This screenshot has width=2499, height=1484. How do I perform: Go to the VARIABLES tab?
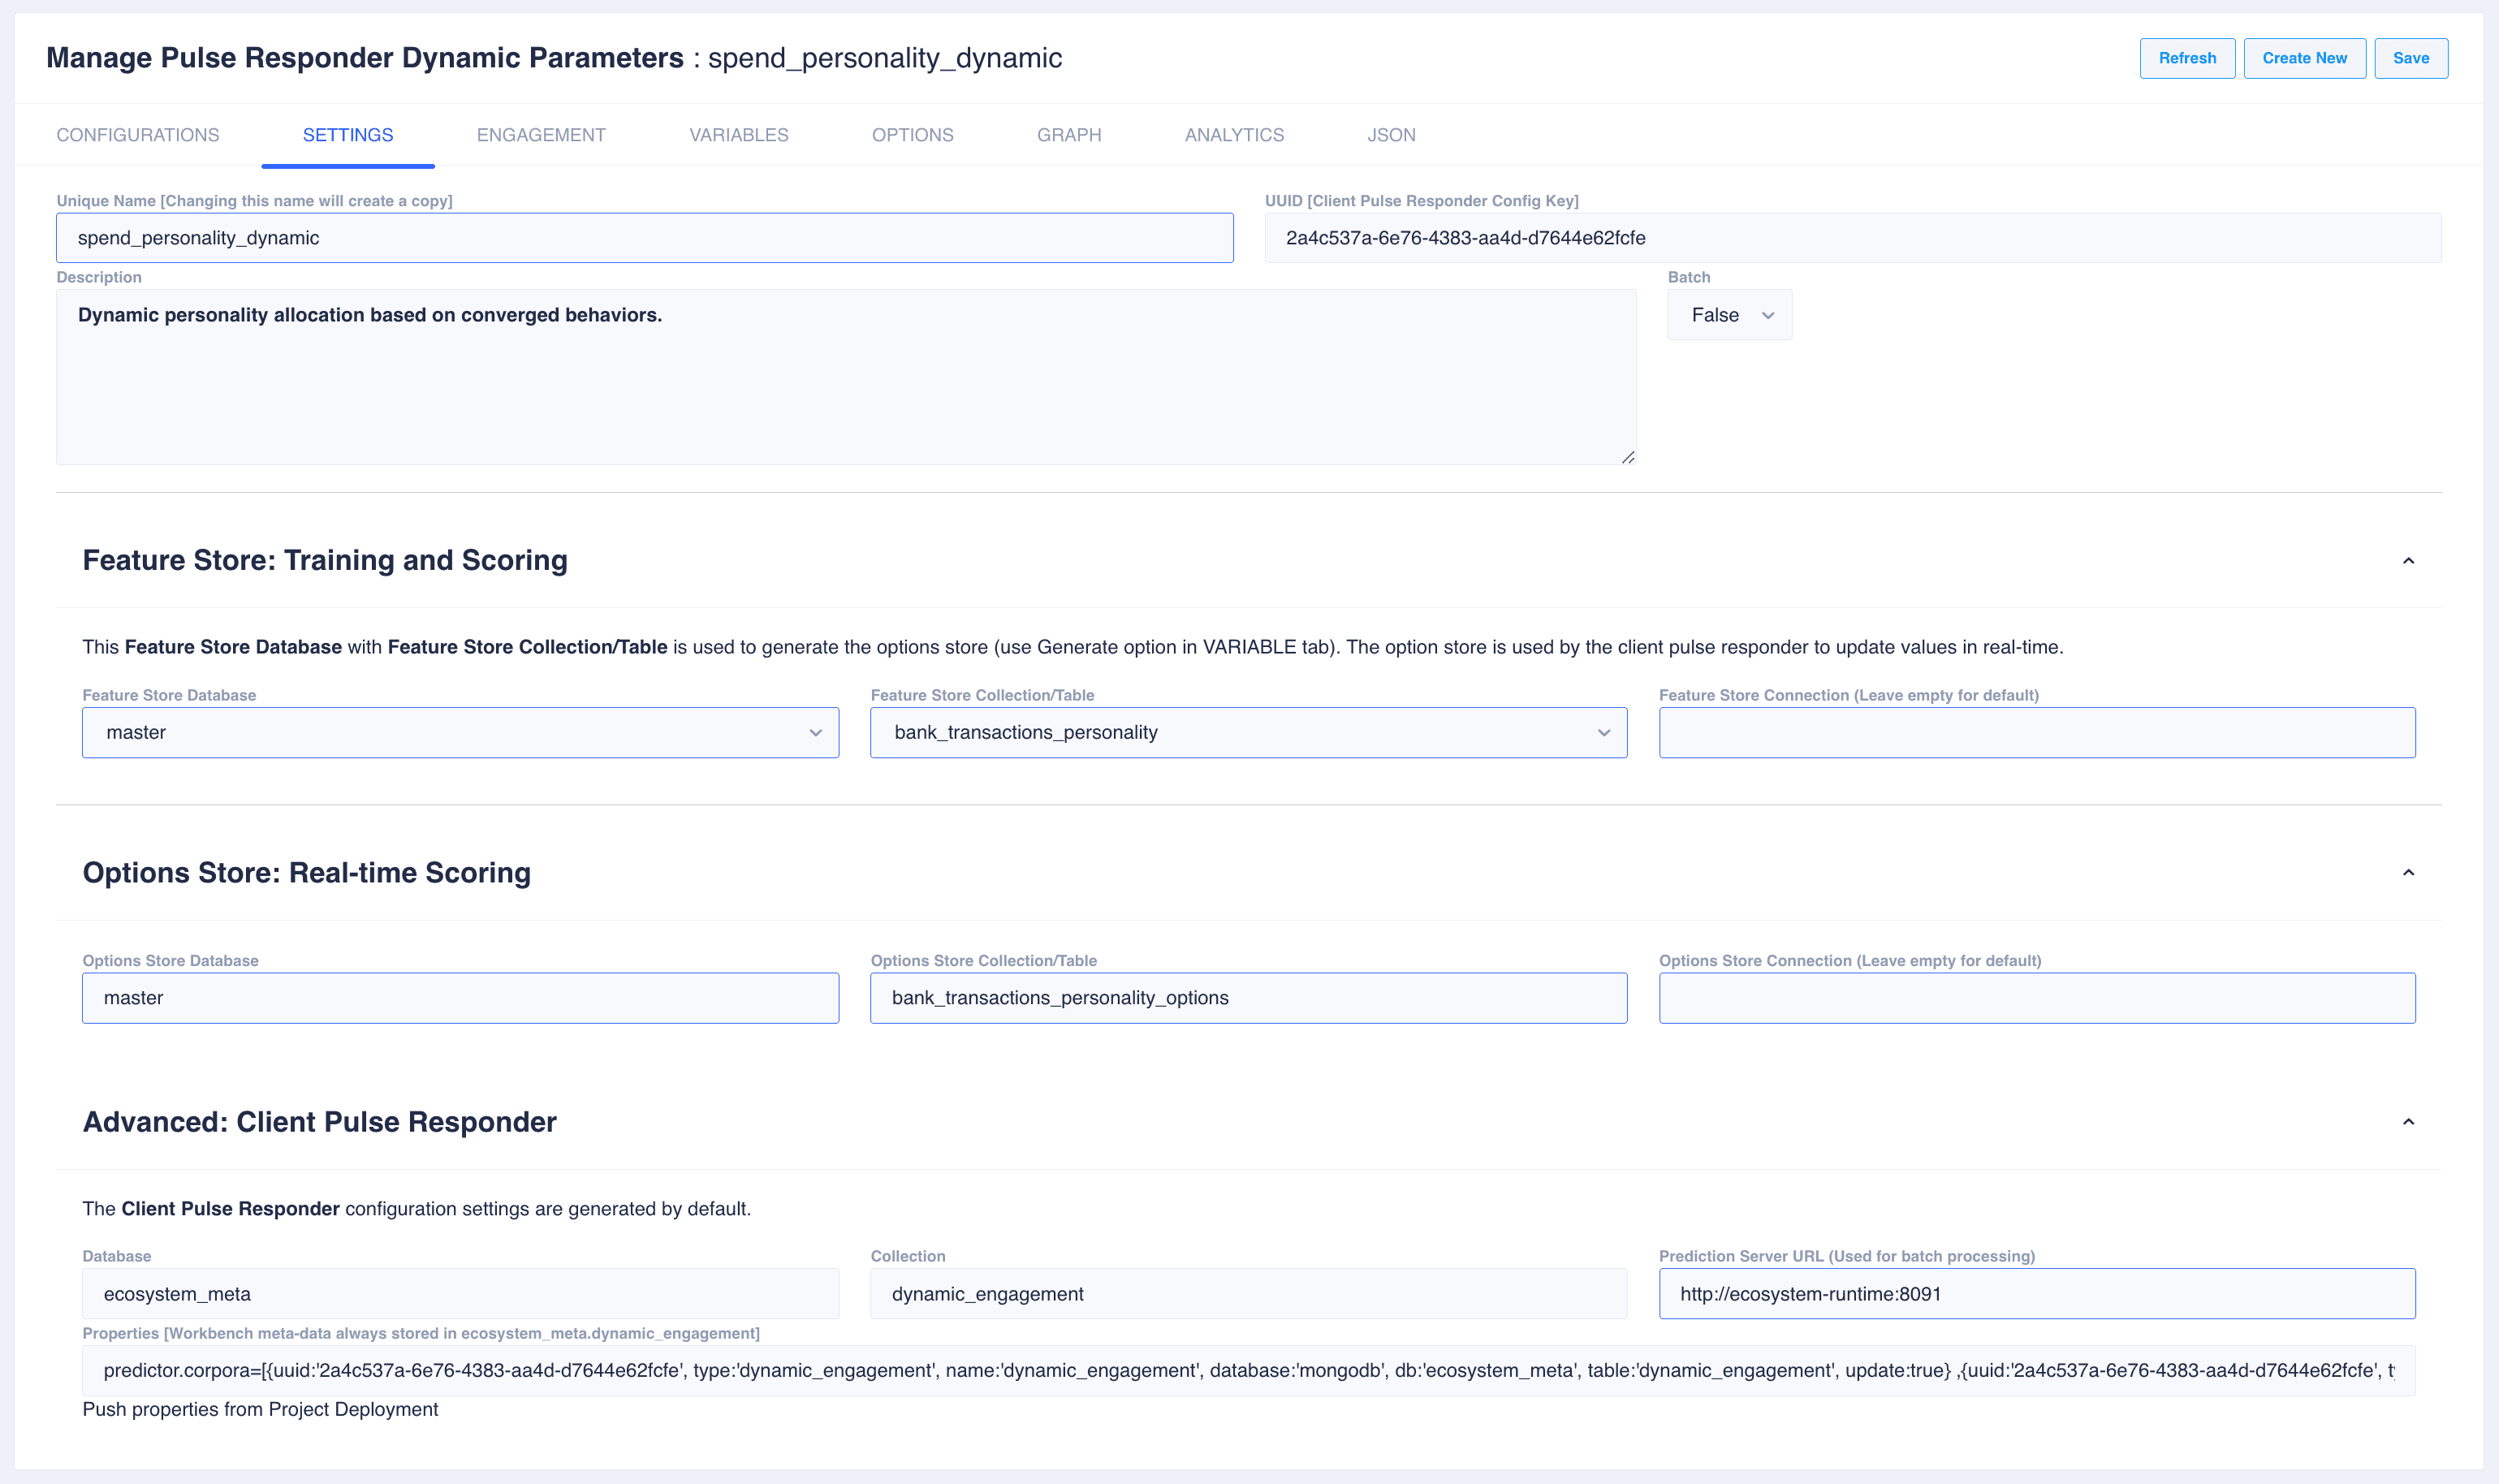coord(738,135)
